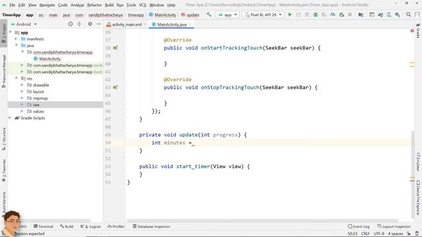Click CRLF line separator in status bar
The width and height of the screenshot is (422, 237).
(x=365, y=234)
